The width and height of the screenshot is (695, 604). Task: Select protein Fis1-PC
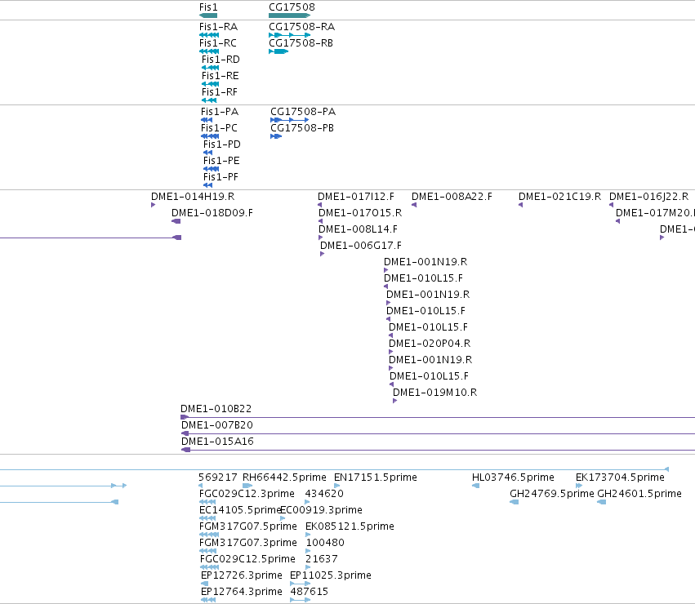[219, 128]
